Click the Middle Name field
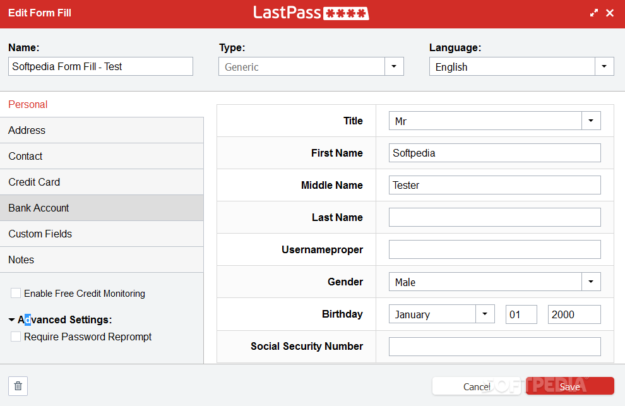The height and width of the screenshot is (406, 625). 495,185
